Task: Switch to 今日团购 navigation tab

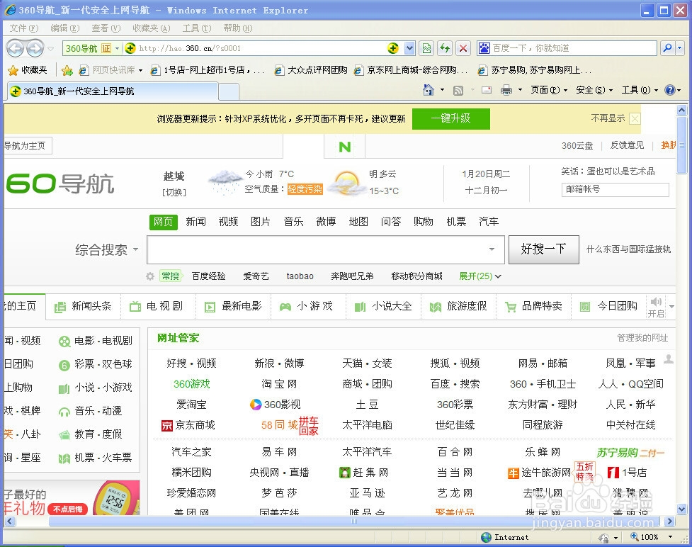Action: point(609,306)
